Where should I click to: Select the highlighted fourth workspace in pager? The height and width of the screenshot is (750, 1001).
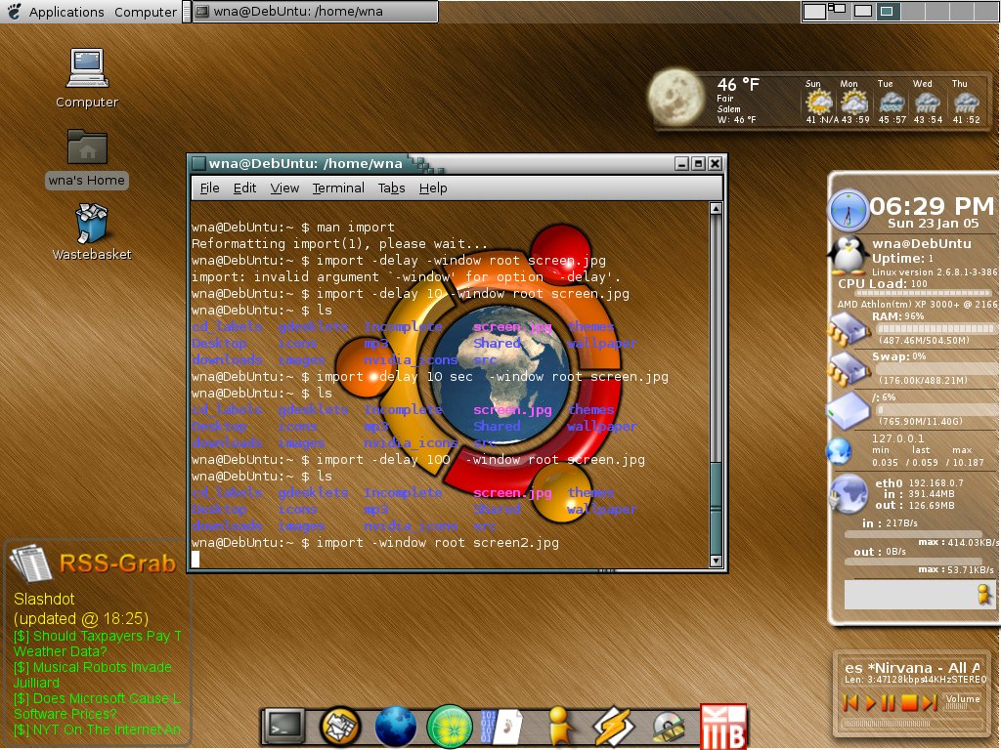tap(887, 11)
